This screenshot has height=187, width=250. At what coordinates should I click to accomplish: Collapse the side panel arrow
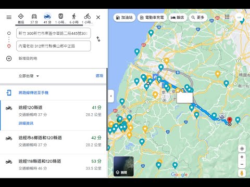[111, 96]
